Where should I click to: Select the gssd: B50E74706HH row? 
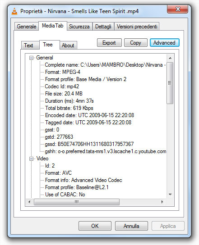coord(89,144)
